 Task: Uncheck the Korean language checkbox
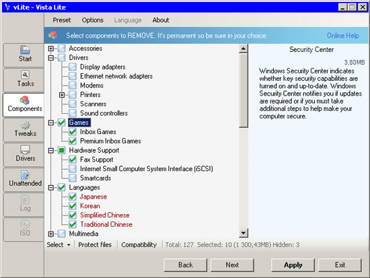(x=73, y=206)
